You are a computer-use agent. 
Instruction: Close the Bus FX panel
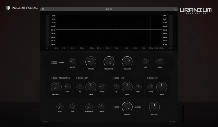176,9
